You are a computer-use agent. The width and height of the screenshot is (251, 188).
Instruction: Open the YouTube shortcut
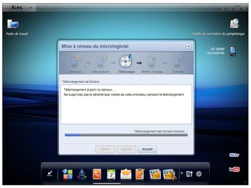coord(234,169)
